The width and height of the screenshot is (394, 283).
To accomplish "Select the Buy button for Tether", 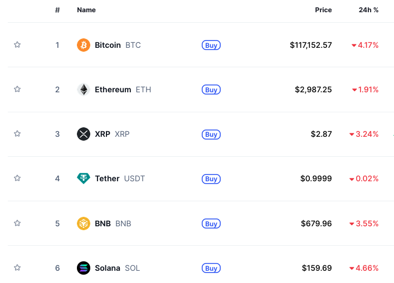I will point(211,178).
